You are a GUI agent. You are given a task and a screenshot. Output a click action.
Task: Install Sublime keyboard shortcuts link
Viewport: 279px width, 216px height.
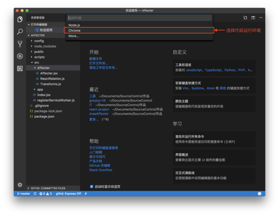197,88
